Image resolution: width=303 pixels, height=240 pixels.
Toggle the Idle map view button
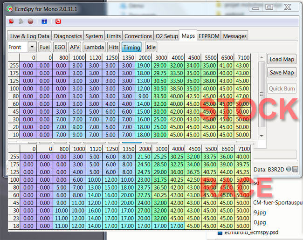pyautogui.click(x=151, y=47)
